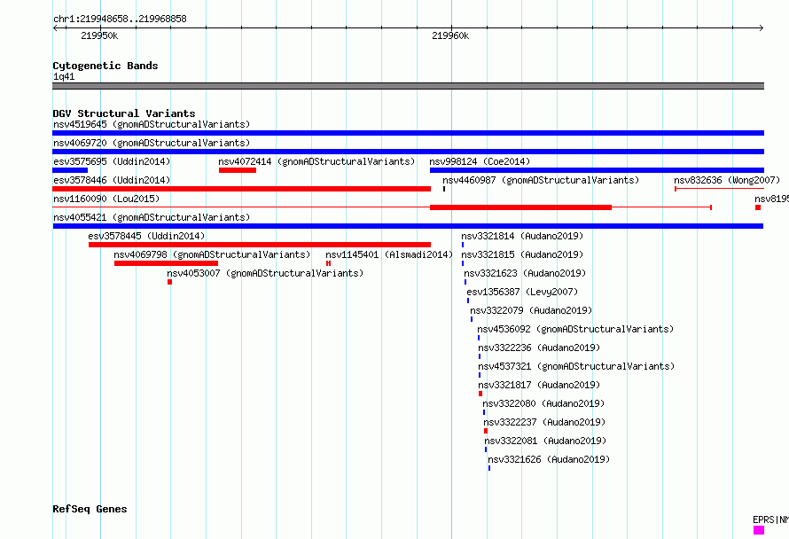The height and width of the screenshot is (539, 789).
Task: Click the chr1:219948658..219968858 coordinate label
Action: [x=120, y=20]
